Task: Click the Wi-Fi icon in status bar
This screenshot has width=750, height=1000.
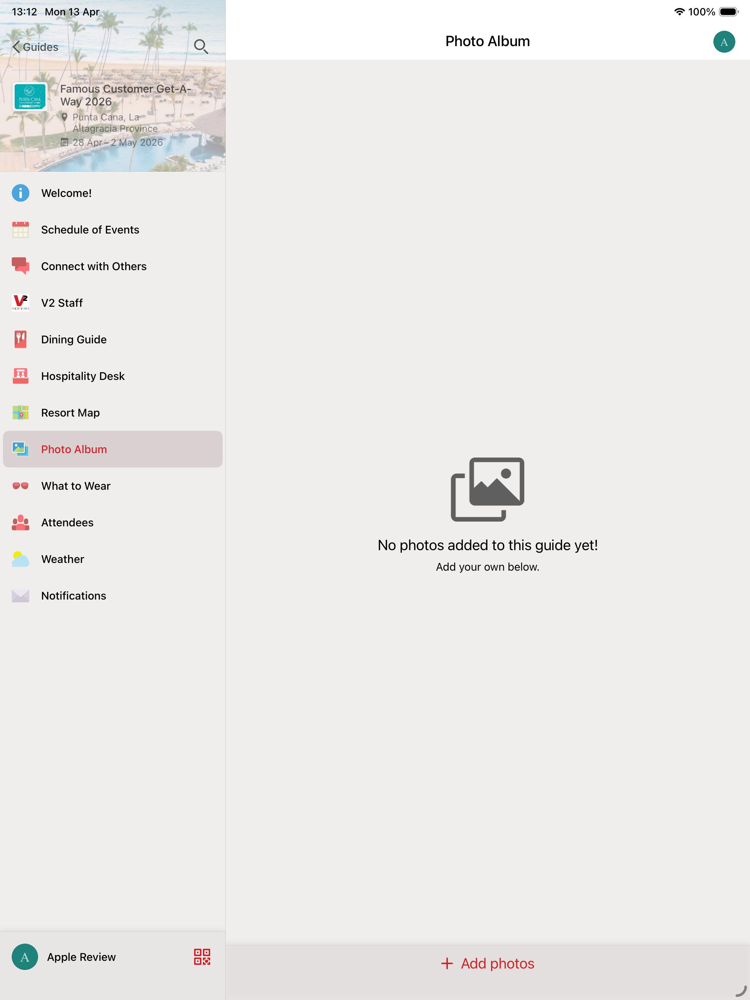Action: (679, 12)
